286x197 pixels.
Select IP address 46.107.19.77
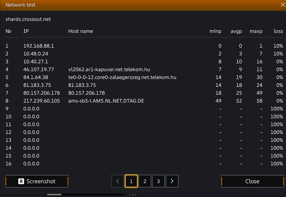click(x=39, y=69)
